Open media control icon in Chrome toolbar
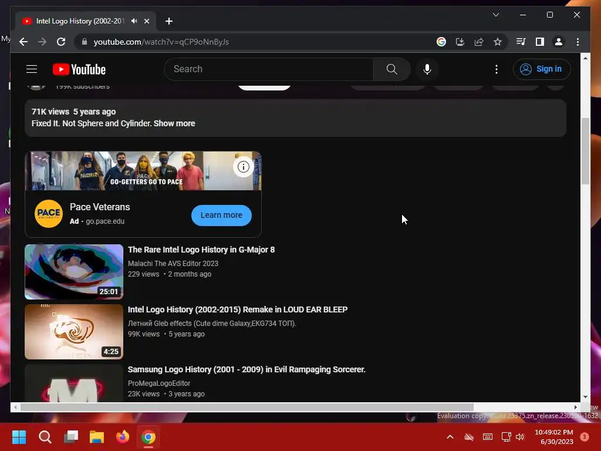The height and width of the screenshot is (451, 601). 521,42
